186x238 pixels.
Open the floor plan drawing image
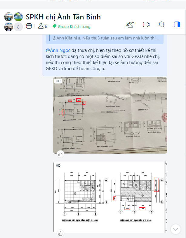pos(110,197)
